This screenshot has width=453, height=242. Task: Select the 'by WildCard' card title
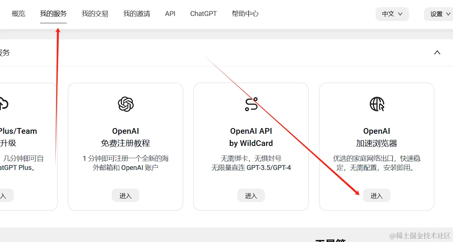pyautogui.click(x=251, y=143)
